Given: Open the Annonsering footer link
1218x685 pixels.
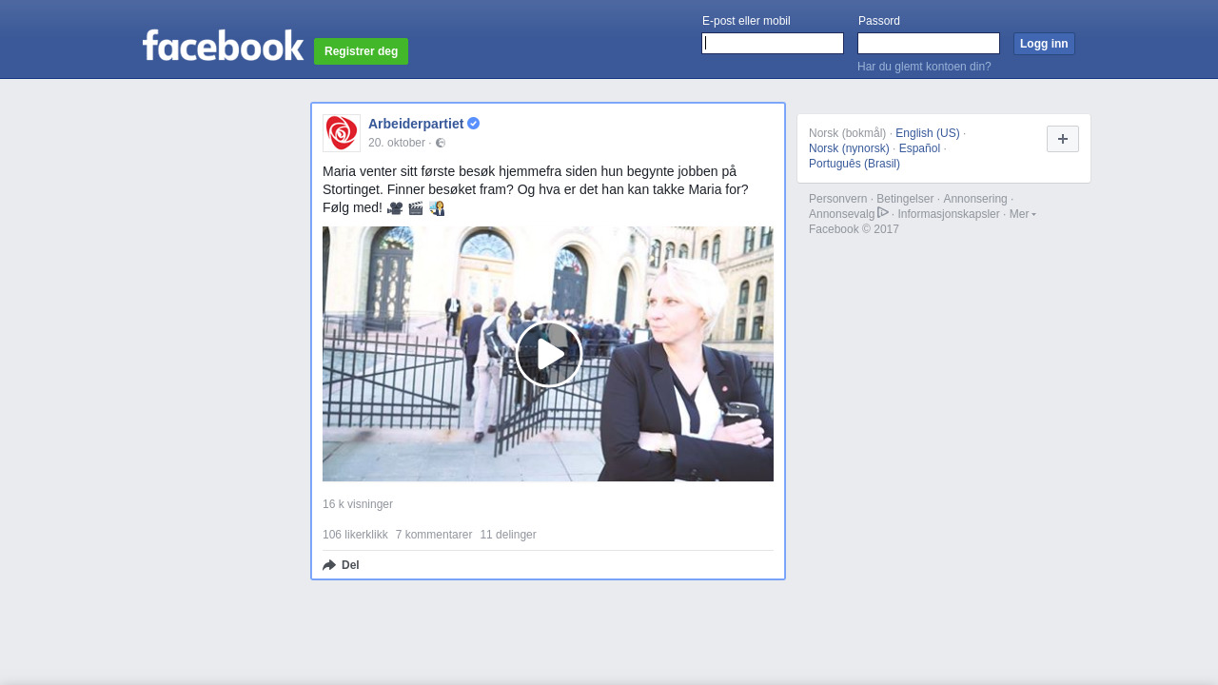Looking at the screenshot, I should click(x=975, y=199).
